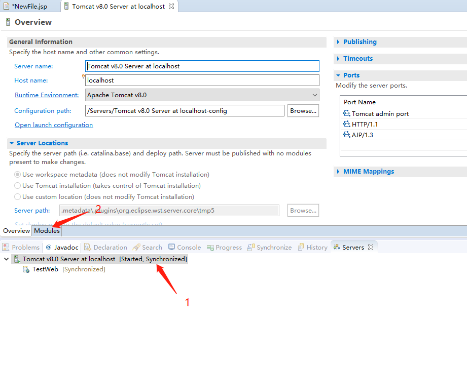This screenshot has width=467, height=365.
Task: Open the Synchronize view
Action: click(272, 247)
